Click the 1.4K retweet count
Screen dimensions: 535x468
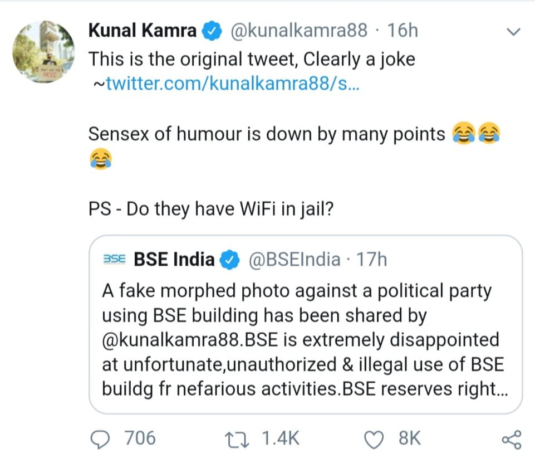coord(281,439)
